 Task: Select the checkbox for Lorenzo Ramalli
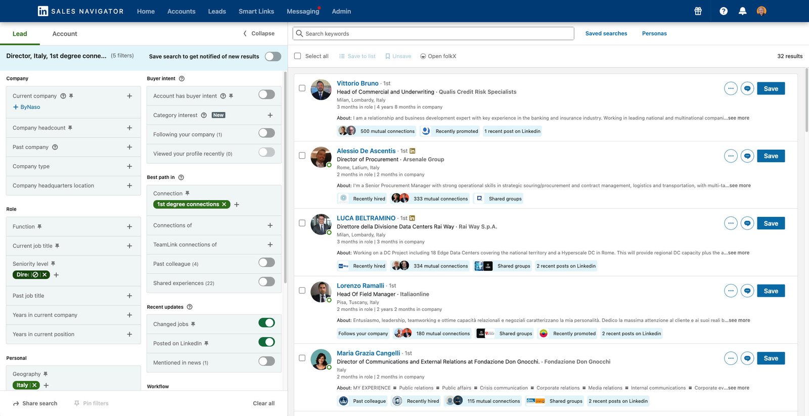click(x=302, y=291)
